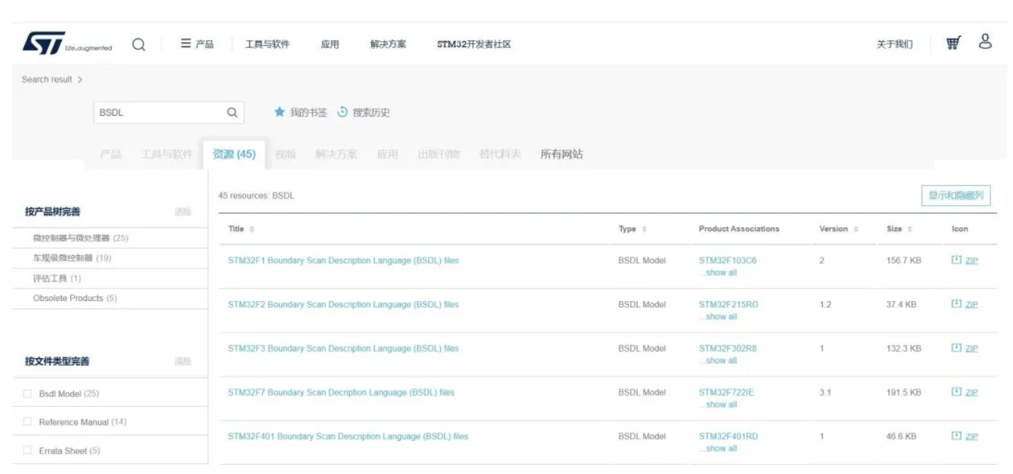
Task: Sort by Version column arrows
Action: pos(855,229)
